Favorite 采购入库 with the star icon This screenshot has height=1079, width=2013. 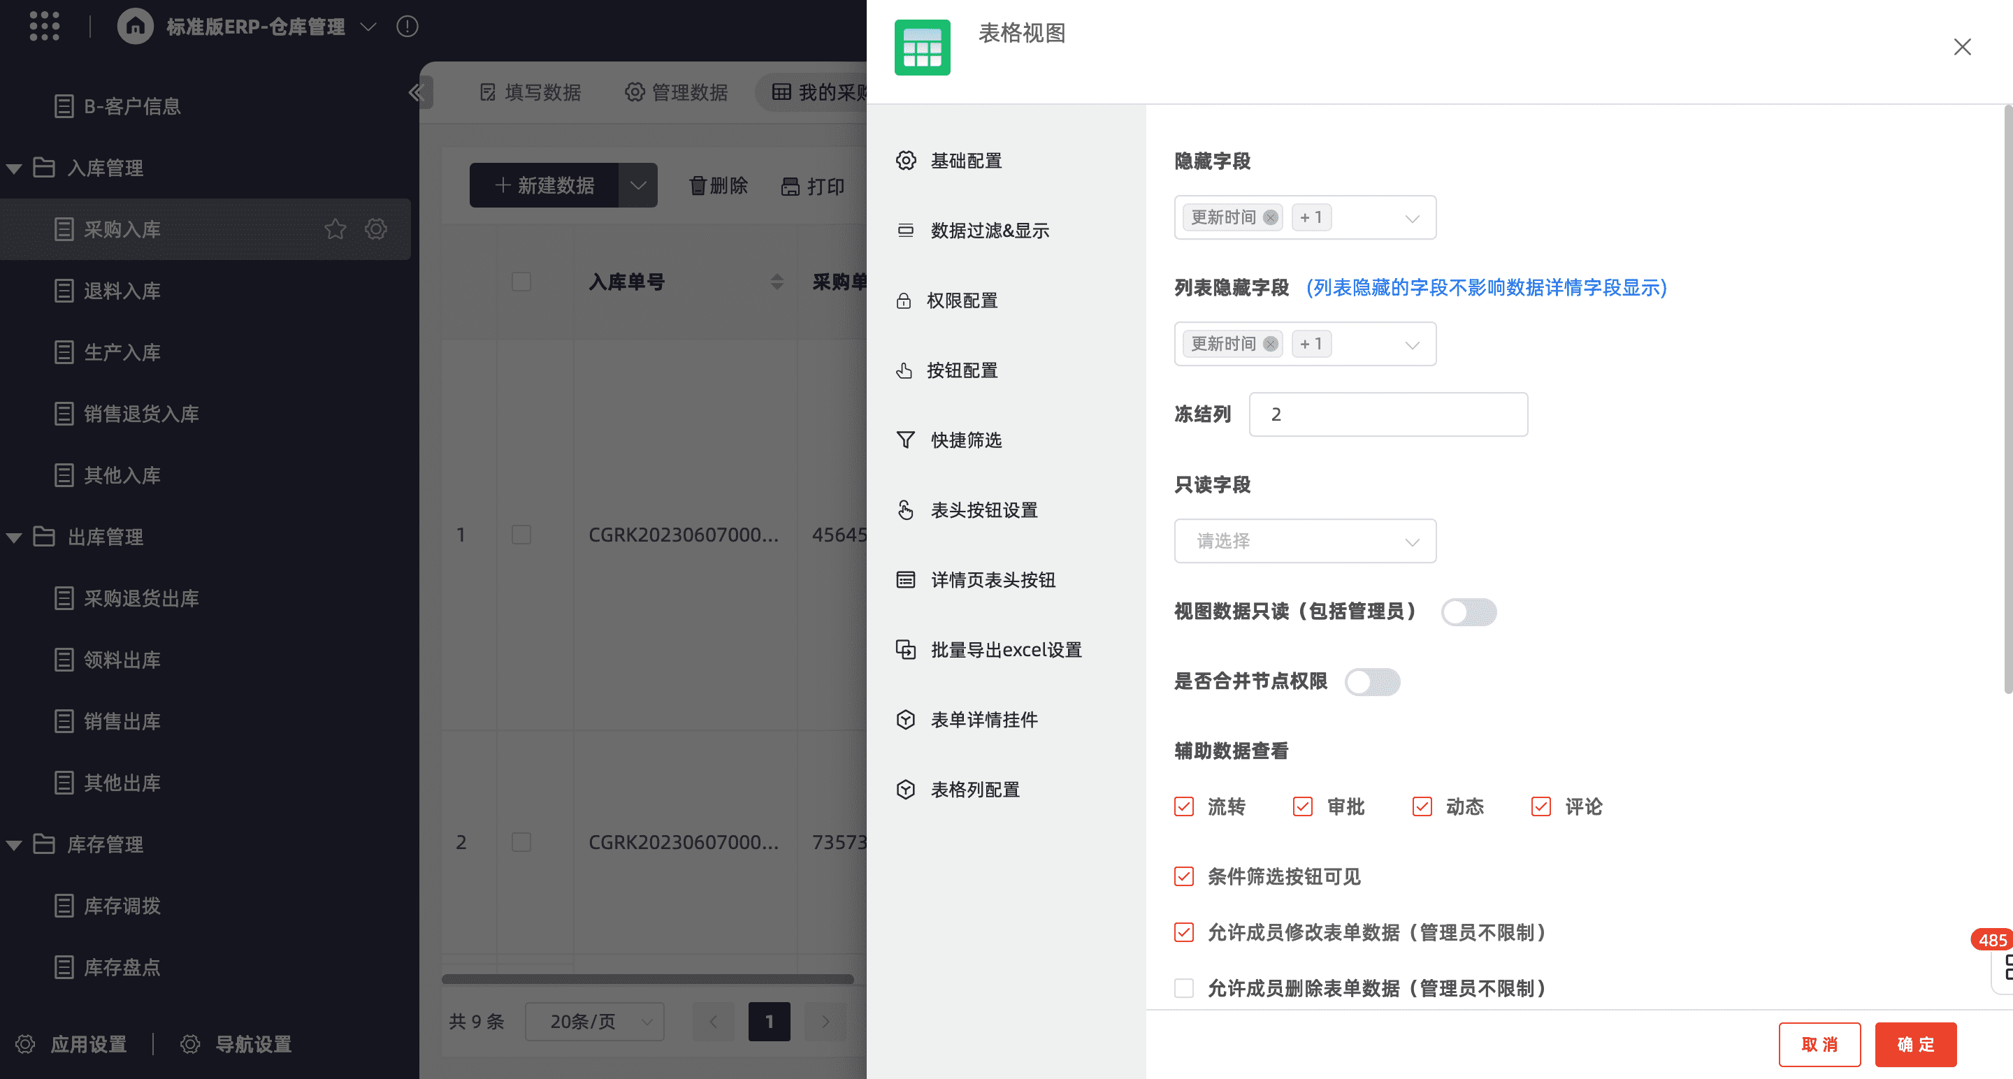pyautogui.click(x=335, y=229)
